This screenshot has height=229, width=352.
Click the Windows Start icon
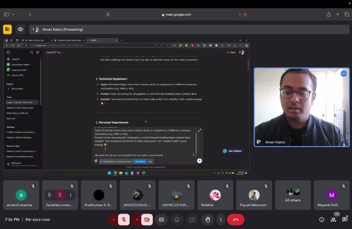tap(110, 173)
